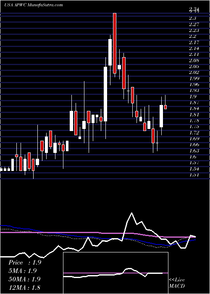Select the highest peak of the white indicator line
210x294 pixels.
[132, 213]
